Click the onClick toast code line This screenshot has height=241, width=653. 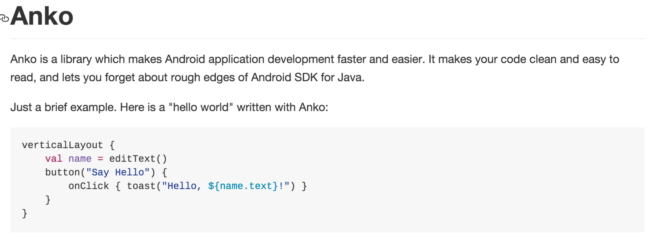coord(188,186)
